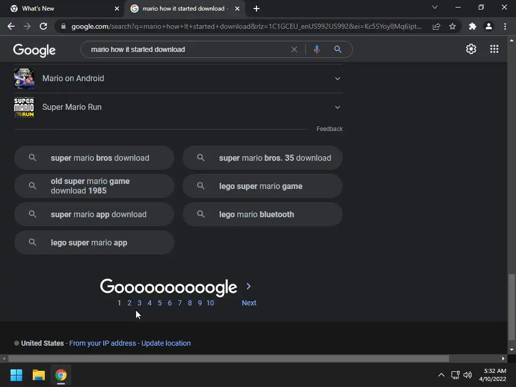Go to results page 5
The height and width of the screenshot is (387, 516).
tap(160, 303)
